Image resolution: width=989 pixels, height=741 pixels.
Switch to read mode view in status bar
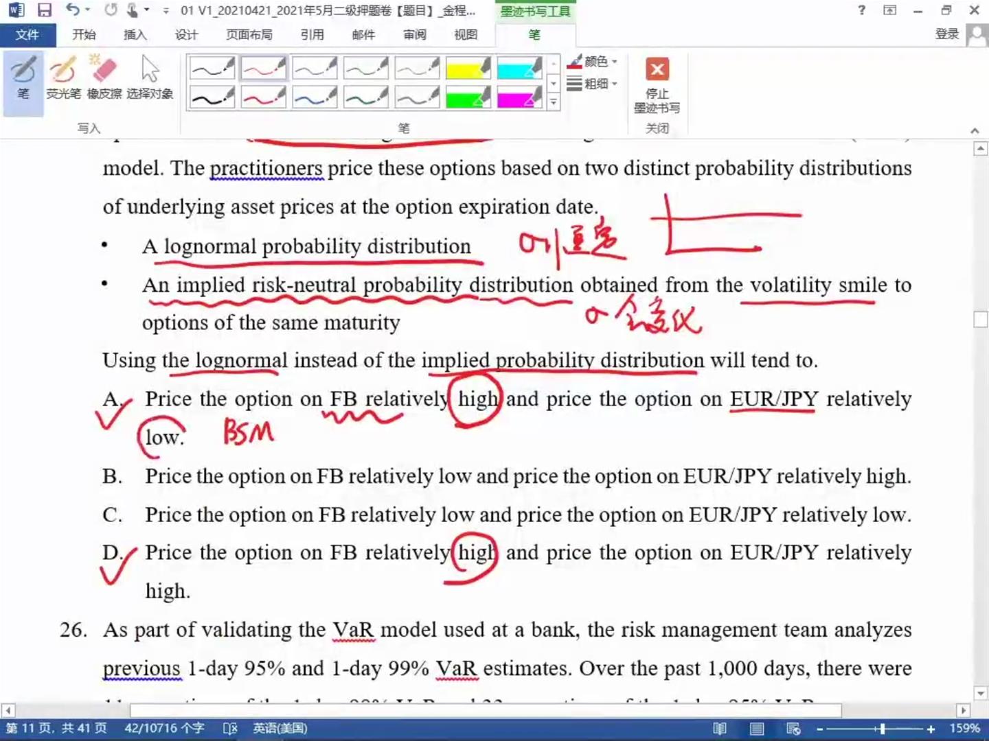tap(720, 729)
